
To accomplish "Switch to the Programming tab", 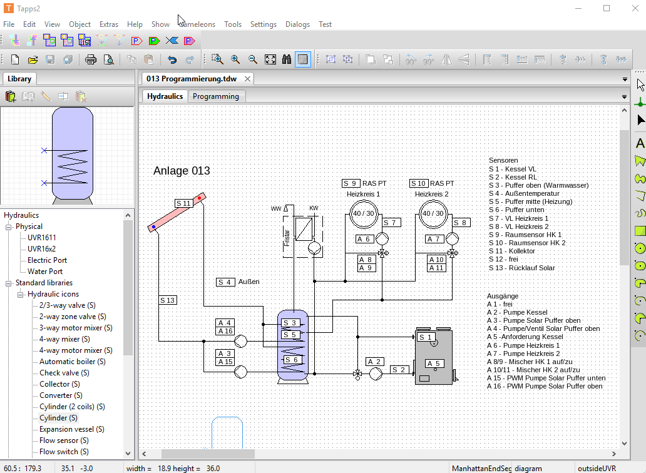I will [x=215, y=96].
